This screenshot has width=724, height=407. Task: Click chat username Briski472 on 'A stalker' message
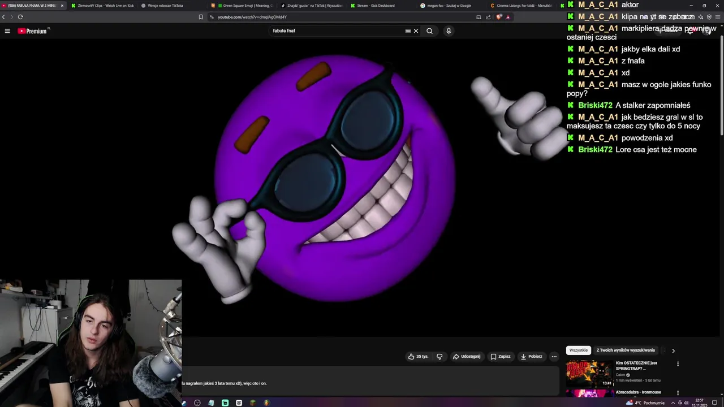[595, 105]
